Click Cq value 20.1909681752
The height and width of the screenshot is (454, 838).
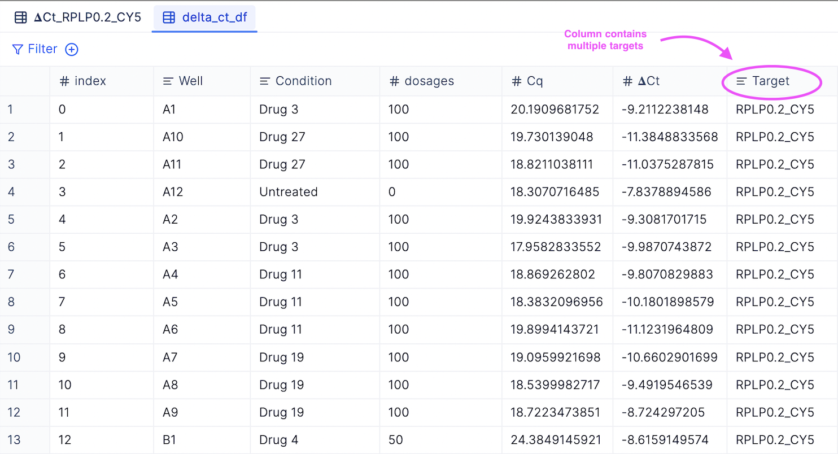tap(557, 110)
